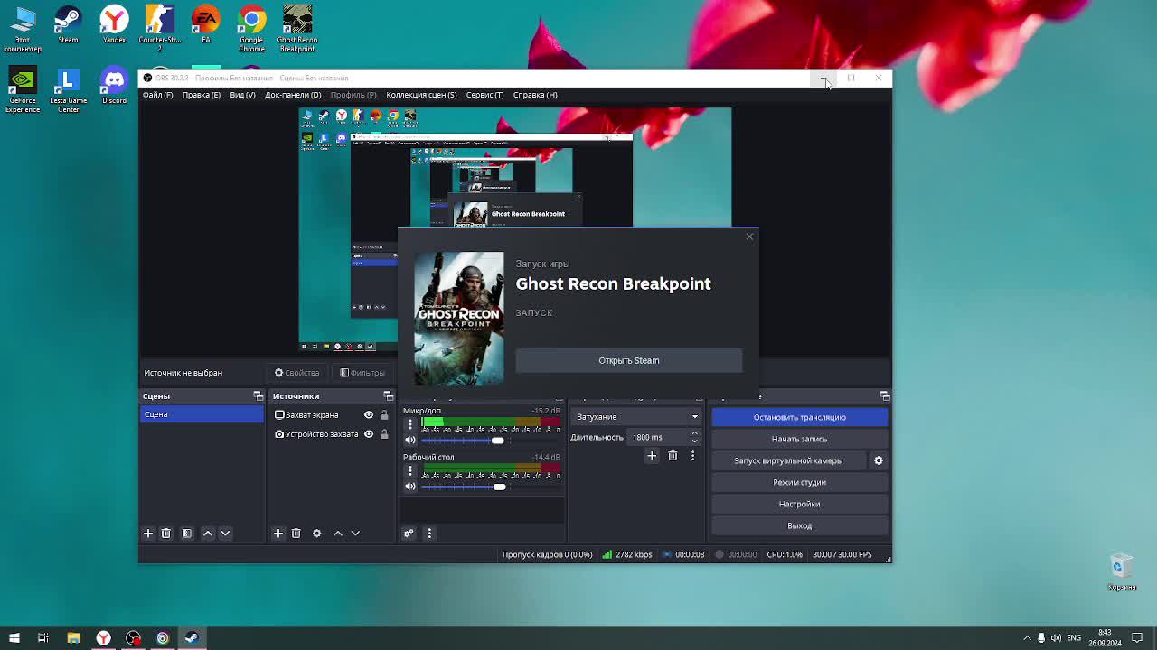Click Остановить трансляцию button
This screenshot has width=1157, height=650.
(x=800, y=417)
